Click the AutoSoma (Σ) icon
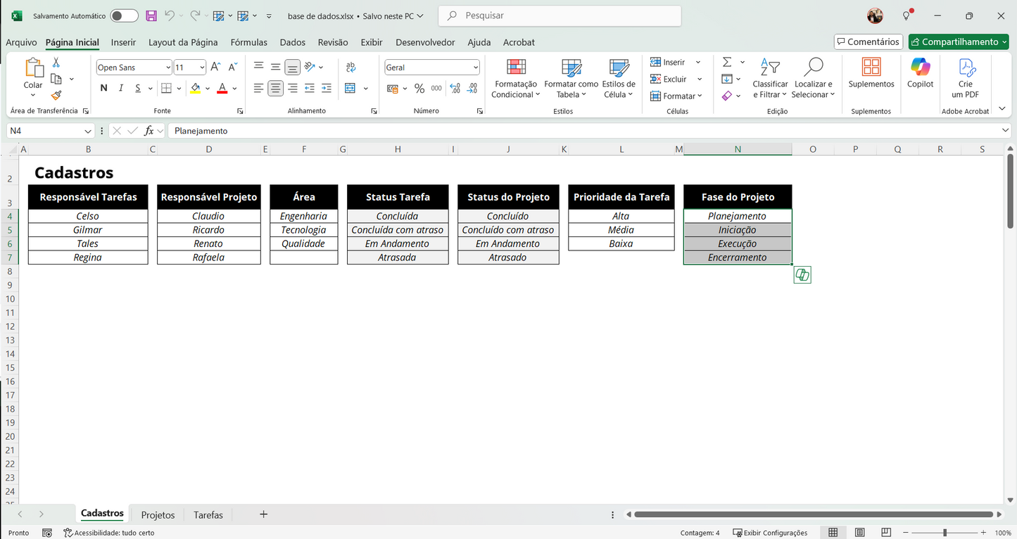1017x539 pixels. [x=727, y=62]
